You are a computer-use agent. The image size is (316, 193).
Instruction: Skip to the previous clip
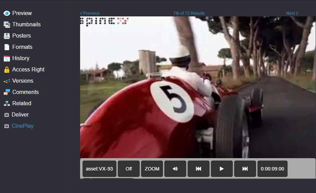(199, 169)
